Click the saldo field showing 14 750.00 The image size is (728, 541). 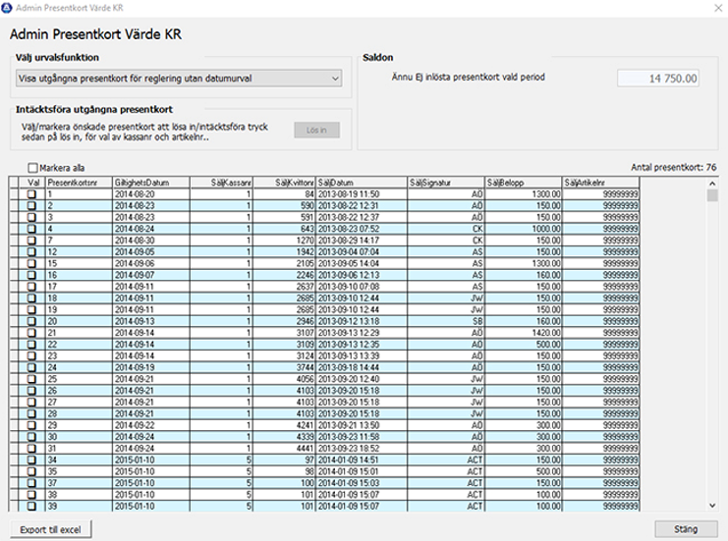coord(658,79)
